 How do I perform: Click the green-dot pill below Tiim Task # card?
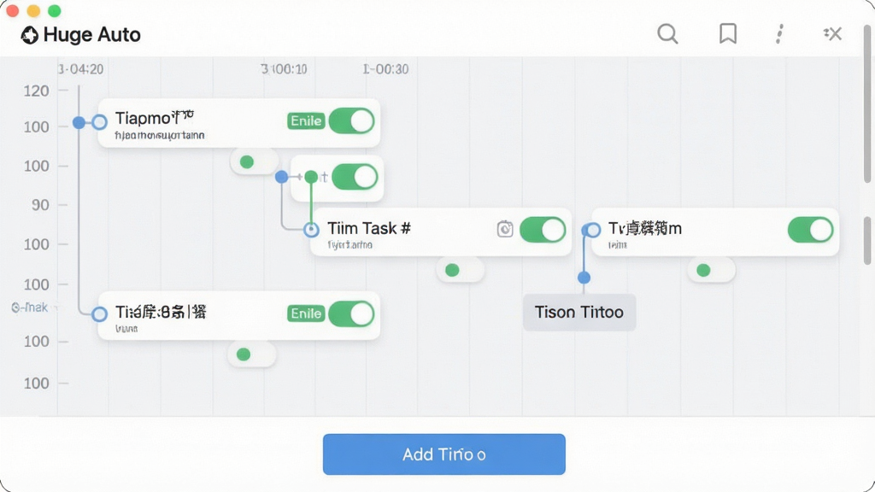click(x=461, y=270)
